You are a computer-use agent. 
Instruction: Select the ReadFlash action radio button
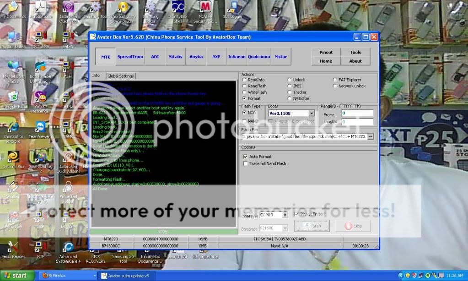click(244, 86)
